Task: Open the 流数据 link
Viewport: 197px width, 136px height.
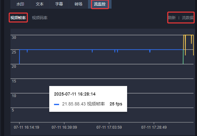Action: coord(188,18)
